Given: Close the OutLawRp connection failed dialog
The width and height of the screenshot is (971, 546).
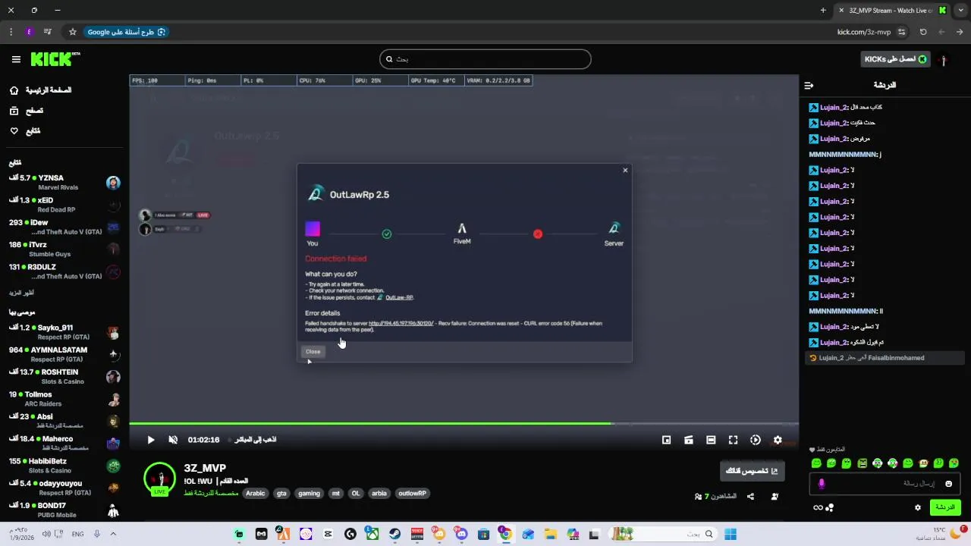Looking at the screenshot, I should coord(625,170).
